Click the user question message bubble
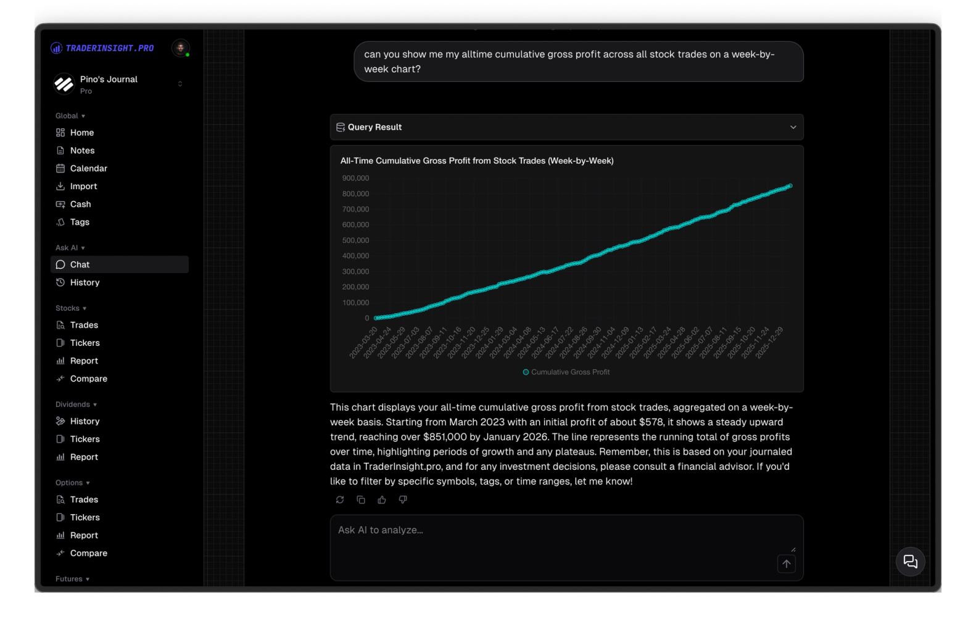This screenshot has height=638, width=976. tap(579, 62)
